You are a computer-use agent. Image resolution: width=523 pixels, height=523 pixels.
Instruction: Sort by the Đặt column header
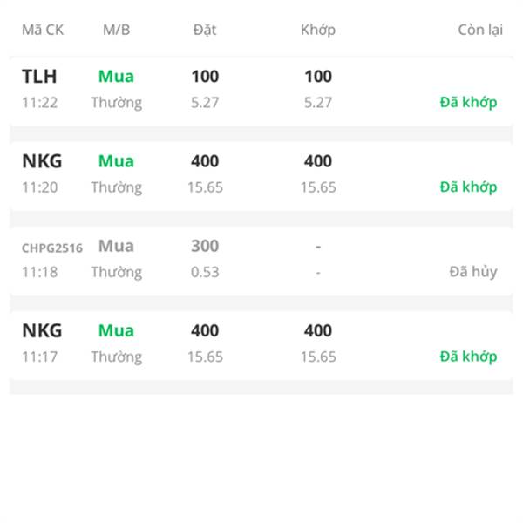click(x=205, y=30)
